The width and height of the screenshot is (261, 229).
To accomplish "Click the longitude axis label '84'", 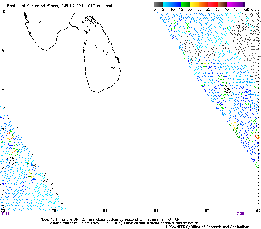I will pyautogui.click(x=156, y=210).
